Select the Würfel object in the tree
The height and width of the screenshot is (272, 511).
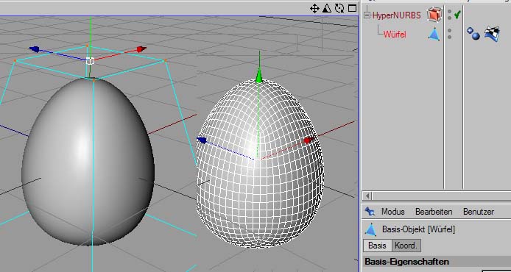coord(395,34)
